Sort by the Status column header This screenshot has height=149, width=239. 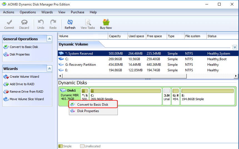(x=223, y=36)
